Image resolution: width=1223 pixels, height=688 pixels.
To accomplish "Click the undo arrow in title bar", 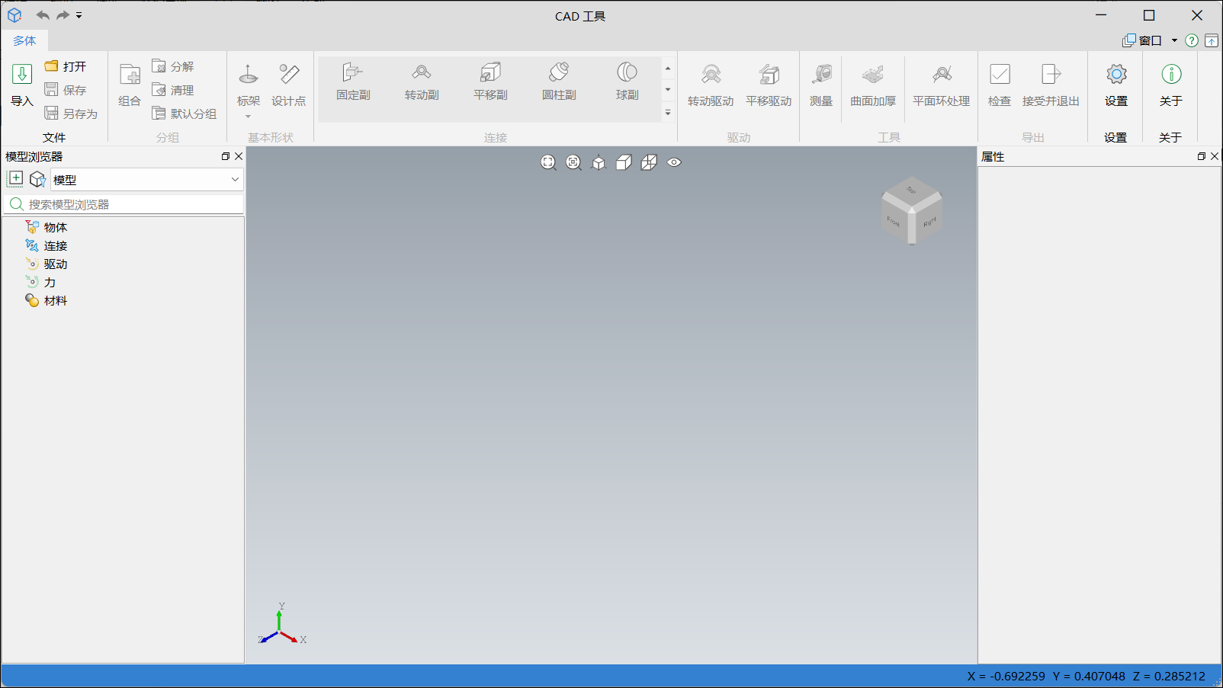I will pos(43,15).
